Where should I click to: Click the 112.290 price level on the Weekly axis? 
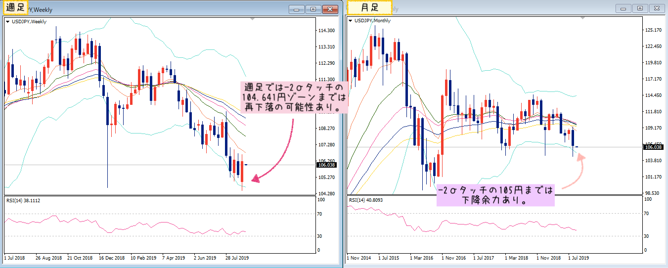coord(328,63)
